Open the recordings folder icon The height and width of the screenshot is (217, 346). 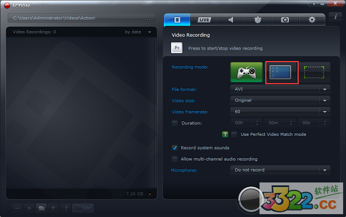click(42, 208)
